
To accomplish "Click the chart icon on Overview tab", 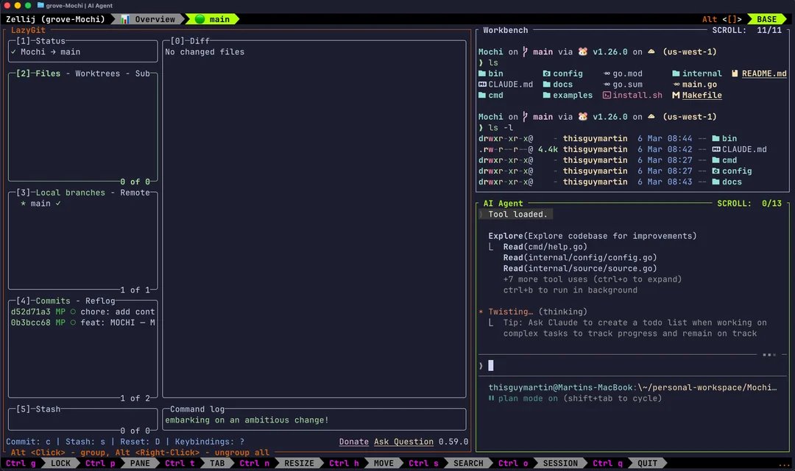I will [x=125, y=19].
